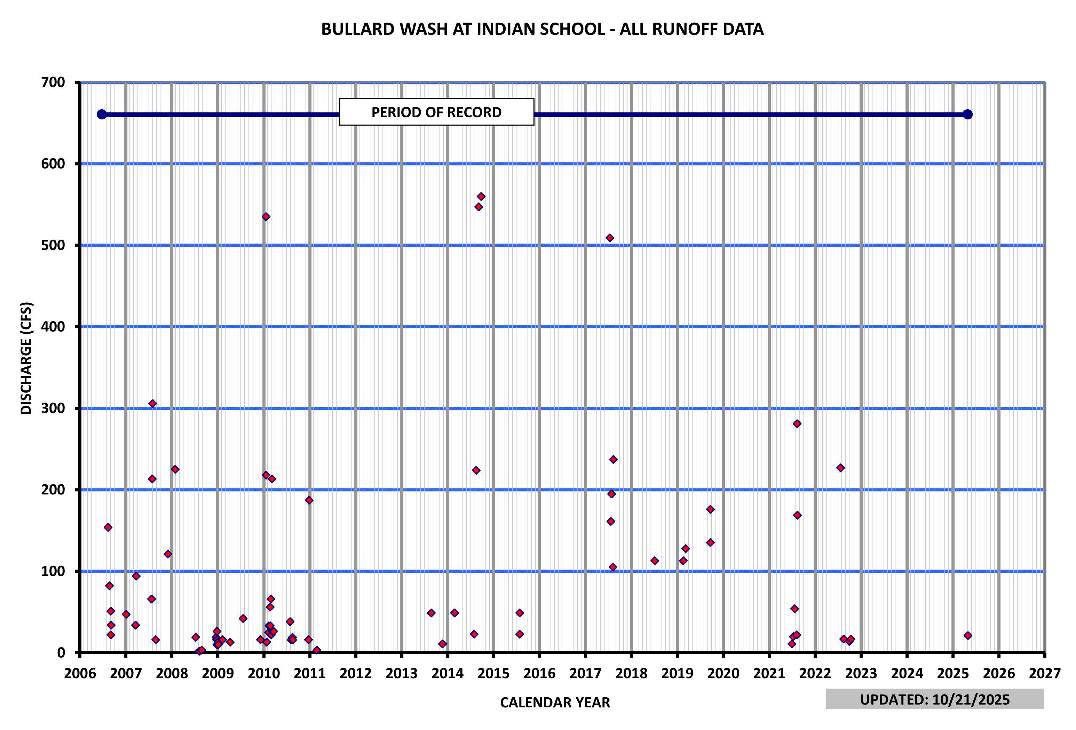Select right endpoint circle of period line
Image resolution: width=1076 pixels, height=730 pixels.
click(967, 114)
